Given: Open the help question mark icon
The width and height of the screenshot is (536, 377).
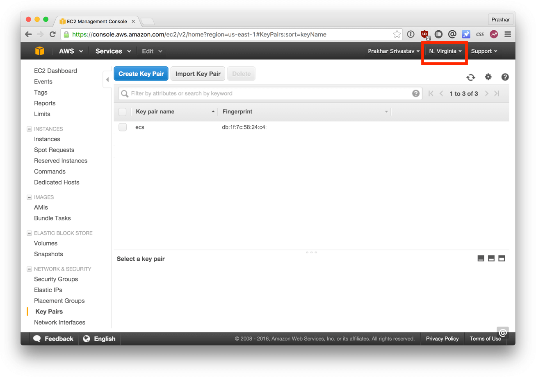Looking at the screenshot, I should [x=505, y=77].
